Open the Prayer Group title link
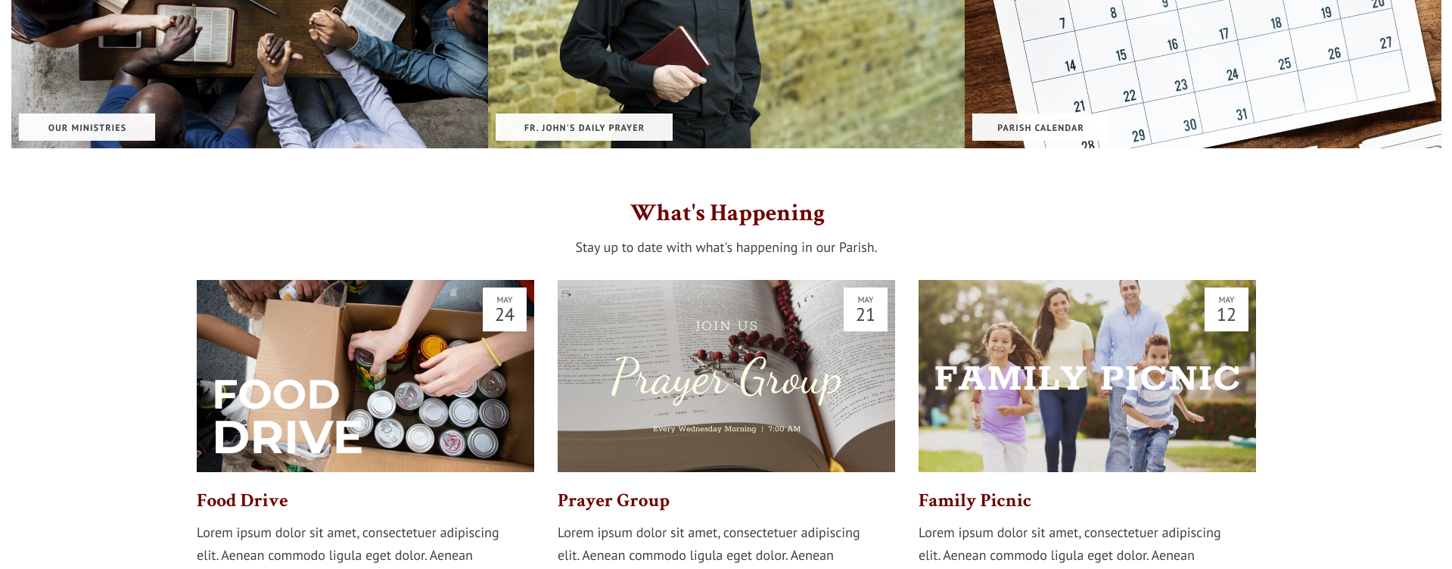The height and width of the screenshot is (569, 1452). pyautogui.click(x=614, y=500)
